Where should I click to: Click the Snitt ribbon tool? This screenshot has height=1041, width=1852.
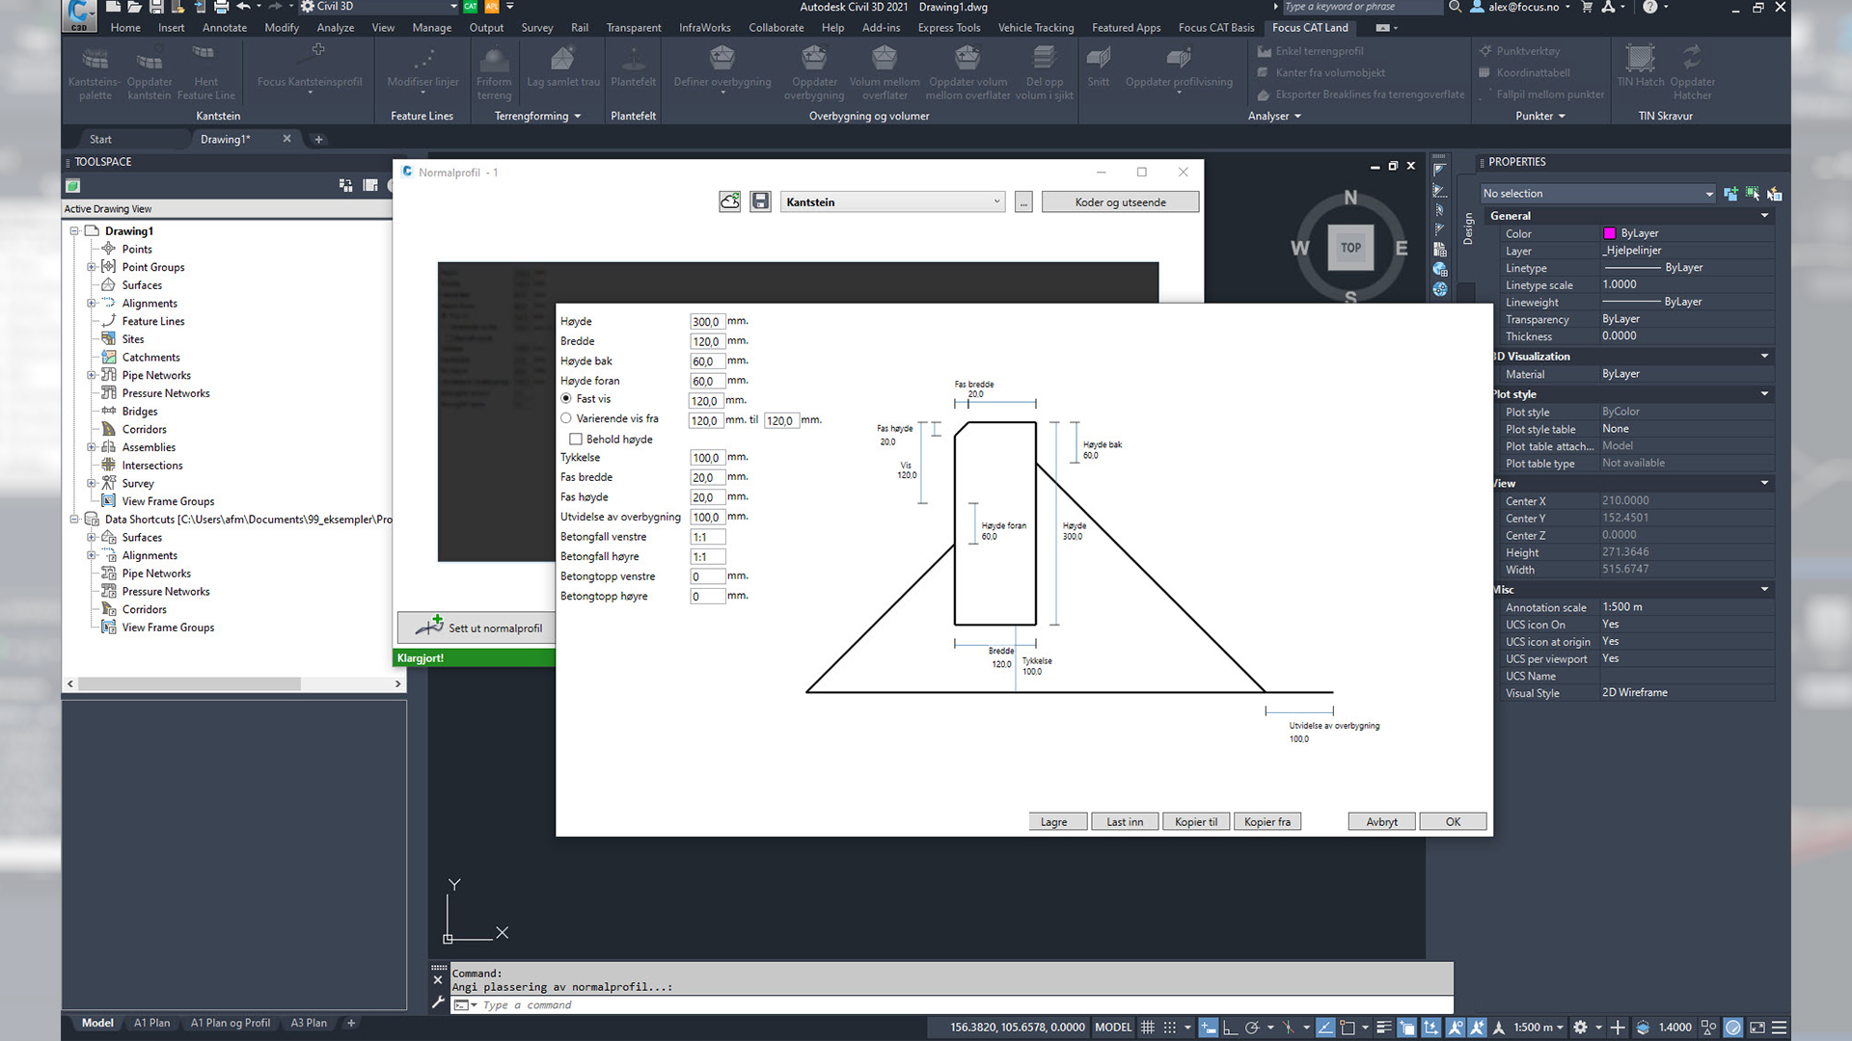pos(1098,67)
